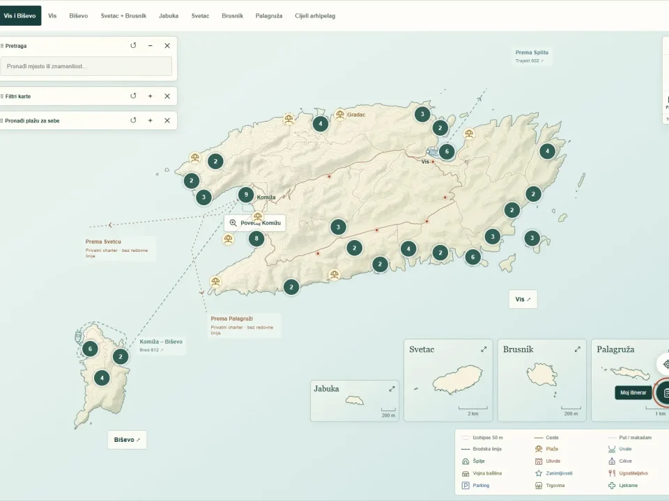Click the Vojna baština icon in legend

[x=466, y=473]
